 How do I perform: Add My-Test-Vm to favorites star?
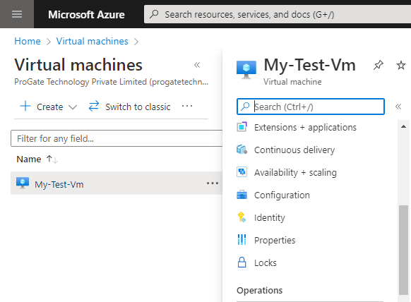click(x=401, y=65)
